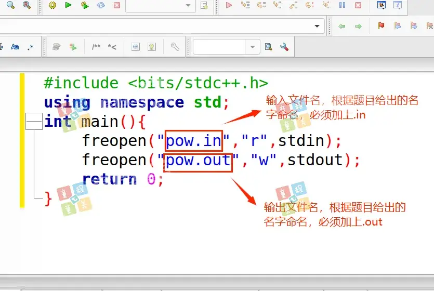Click the yellow gear Build icon
This screenshot has width=434, height=291.
52,5
